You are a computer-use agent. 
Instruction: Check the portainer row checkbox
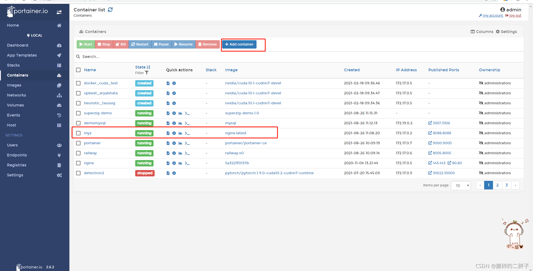(x=78, y=143)
